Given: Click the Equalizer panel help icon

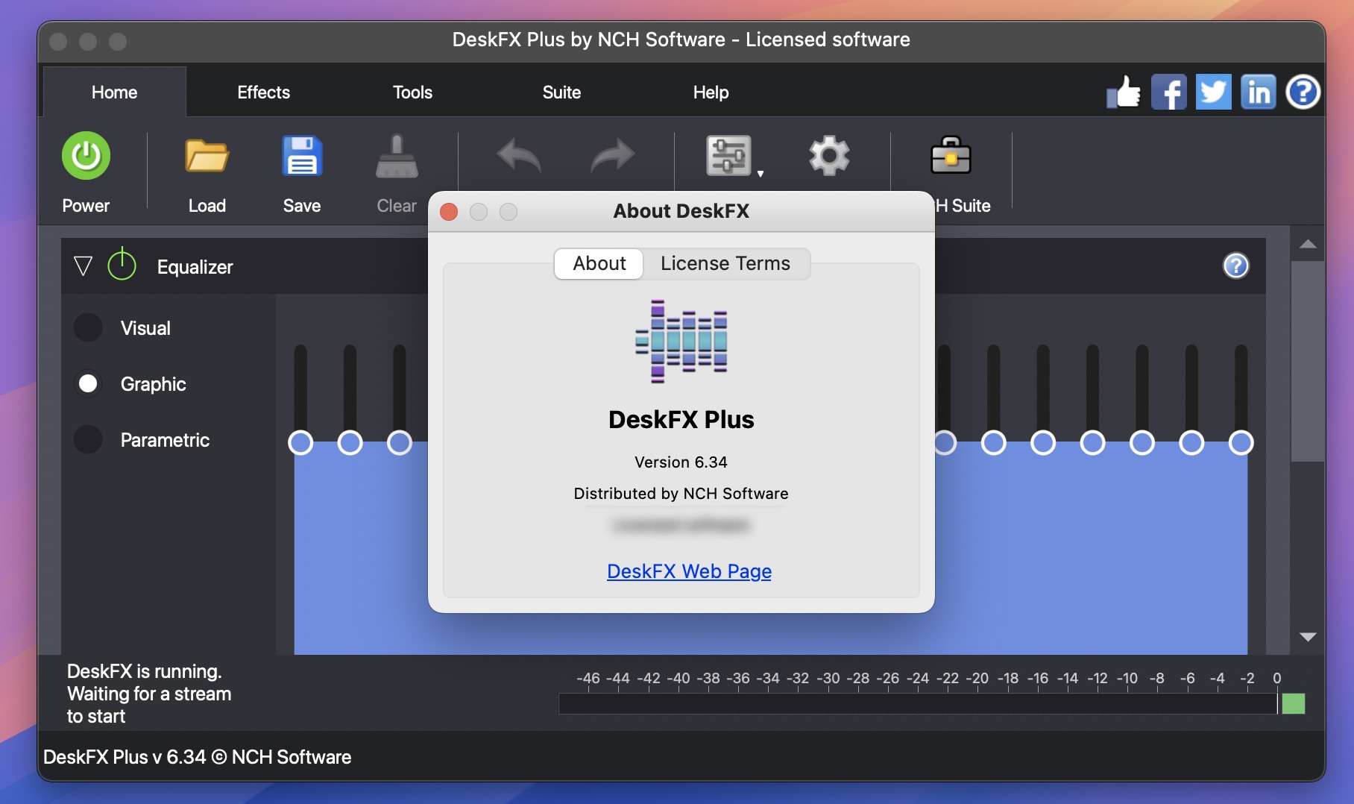Looking at the screenshot, I should tap(1236, 266).
